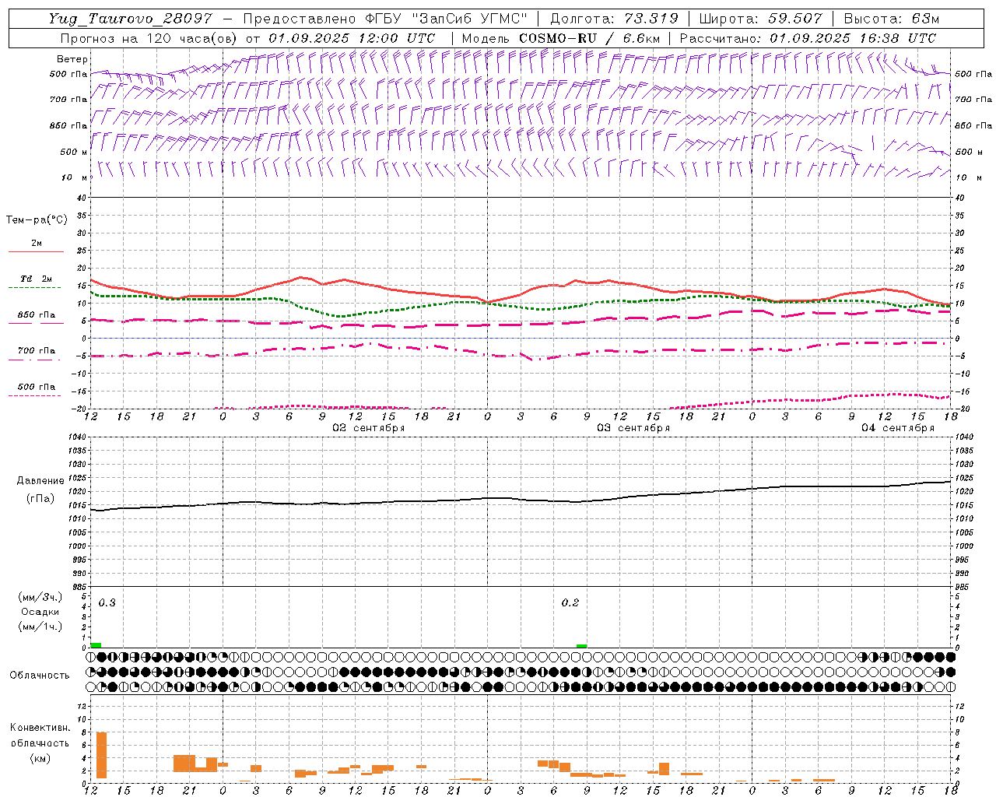The height and width of the screenshot is (797, 996).
Task: Click the longitude value "Долгота: 73.319"
Action: click(614, 19)
